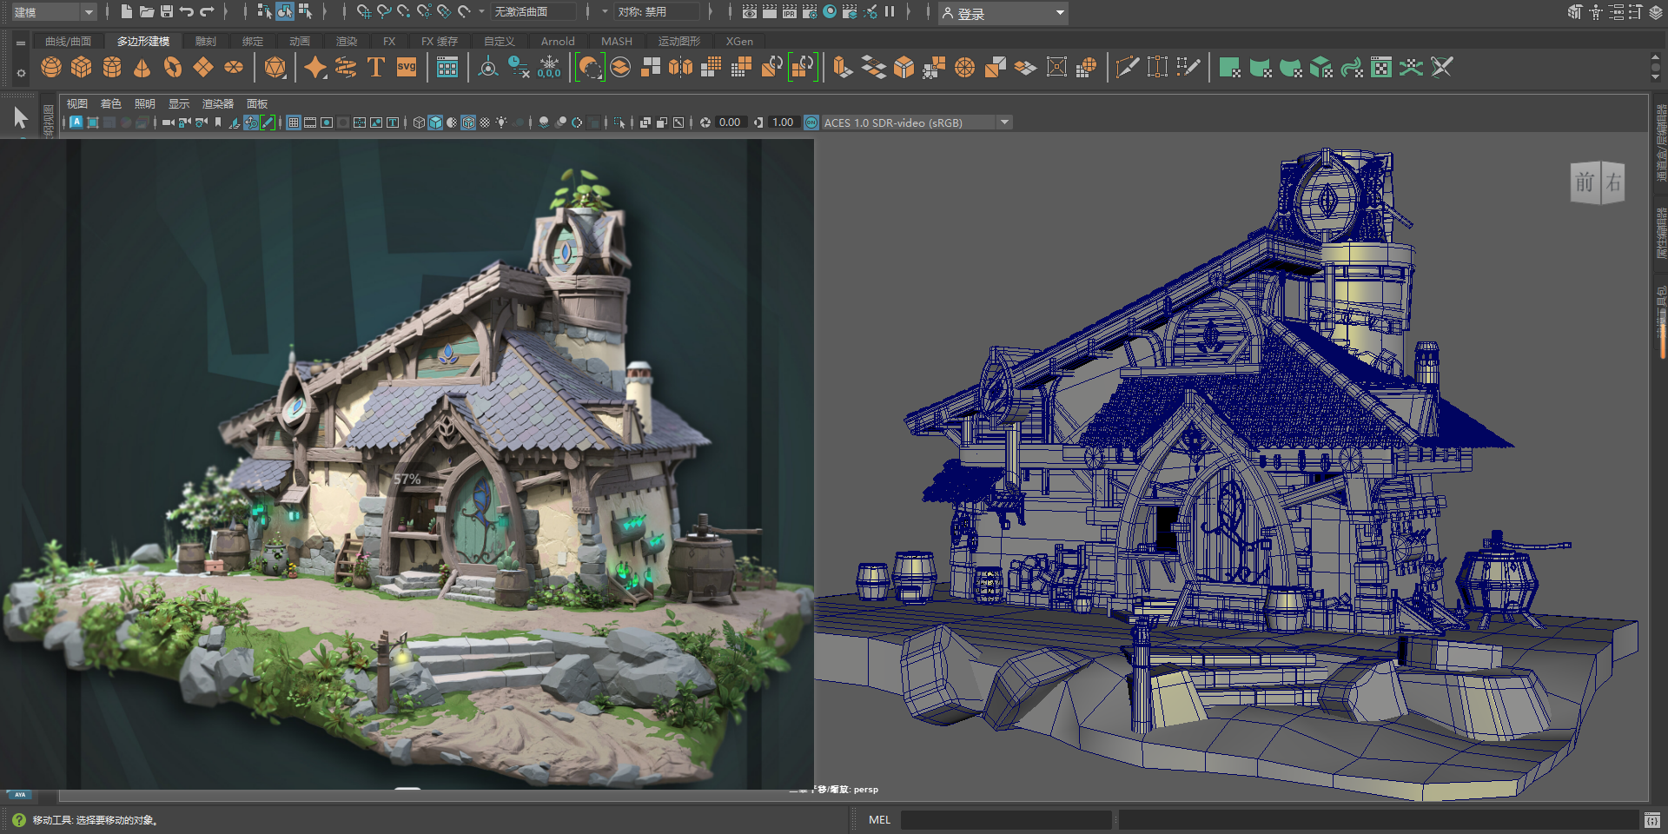Create polygon Type text with T icon
The width and height of the screenshot is (1668, 834).
[x=376, y=67]
